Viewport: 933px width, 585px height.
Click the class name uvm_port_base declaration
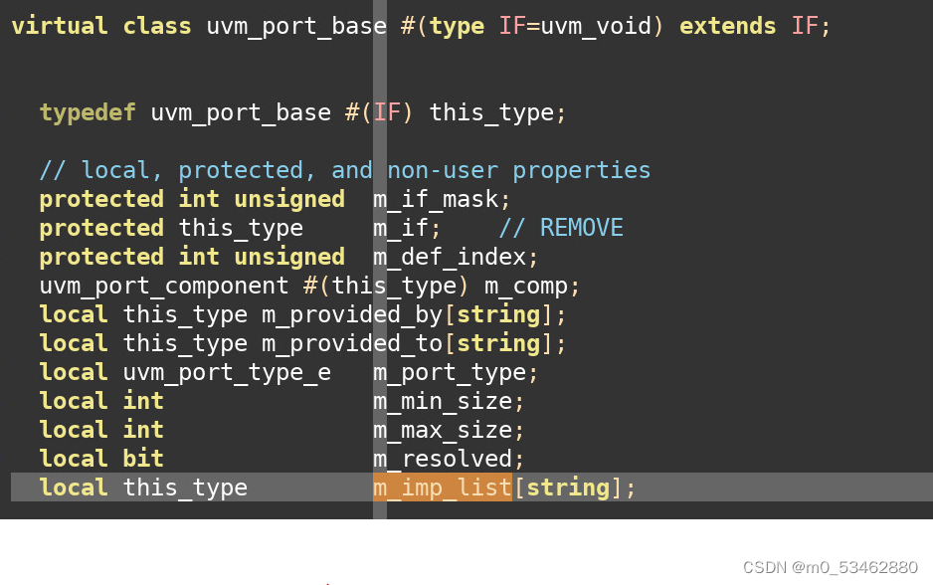[293, 26]
